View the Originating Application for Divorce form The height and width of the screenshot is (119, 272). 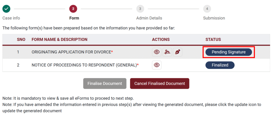click(157, 52)
